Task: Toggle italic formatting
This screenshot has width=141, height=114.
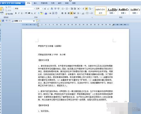Action: [19, 13]
